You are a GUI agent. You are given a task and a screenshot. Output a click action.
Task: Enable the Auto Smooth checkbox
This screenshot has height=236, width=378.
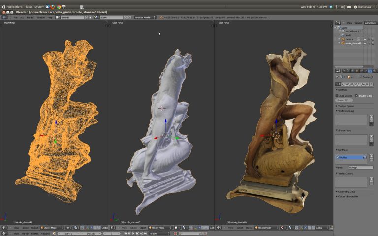(337, 96)
